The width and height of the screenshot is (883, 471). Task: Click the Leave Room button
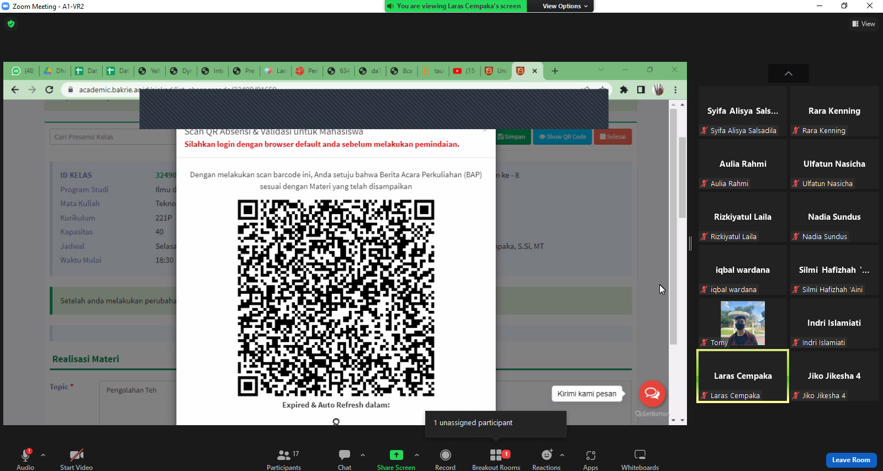pos(851,460)
